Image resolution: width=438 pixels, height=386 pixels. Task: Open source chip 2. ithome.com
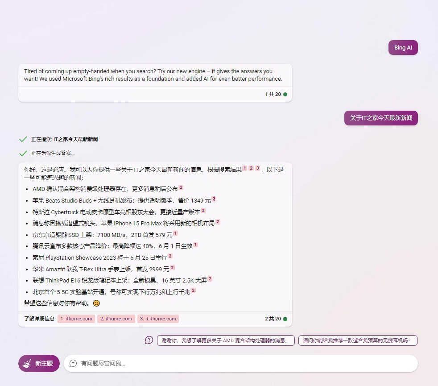(x=116, y=319)
